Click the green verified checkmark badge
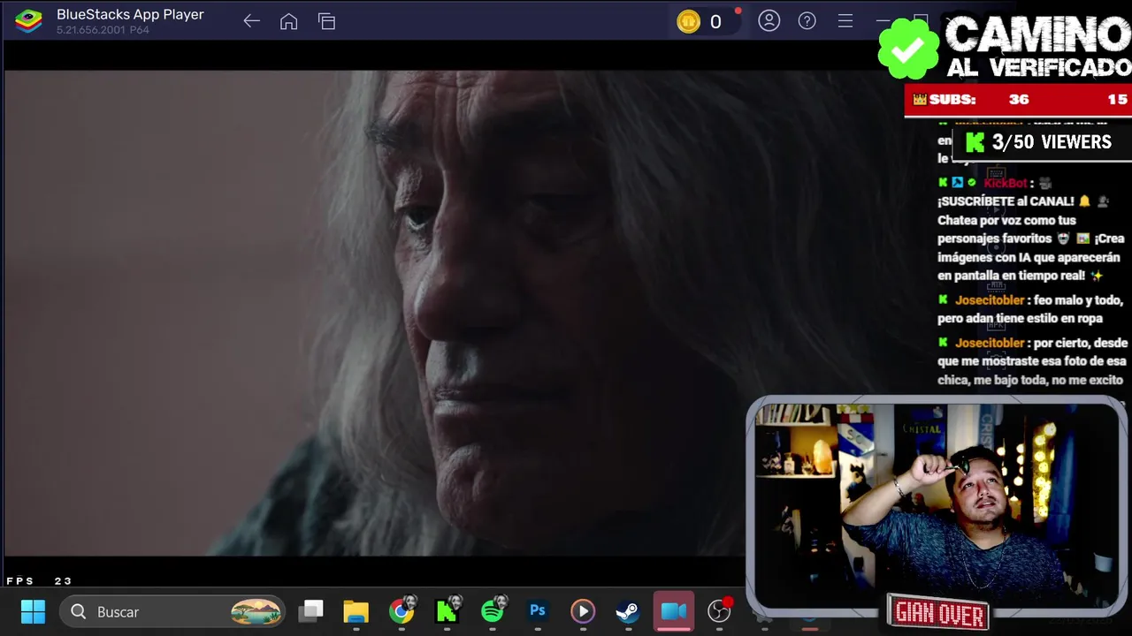The image size is (1132, 636). (908, 48)
